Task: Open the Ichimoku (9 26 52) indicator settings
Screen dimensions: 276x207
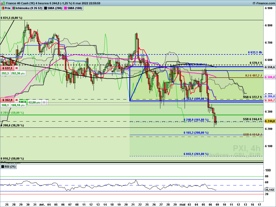Action: [27, 8]
